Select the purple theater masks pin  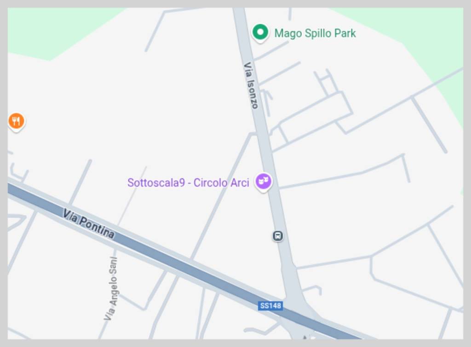coord(264,182)
